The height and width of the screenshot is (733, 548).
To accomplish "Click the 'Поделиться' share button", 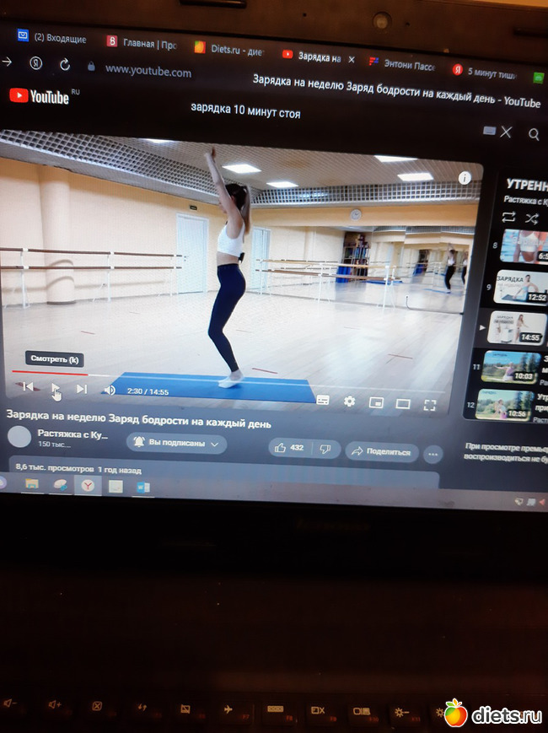I will 382,451.
